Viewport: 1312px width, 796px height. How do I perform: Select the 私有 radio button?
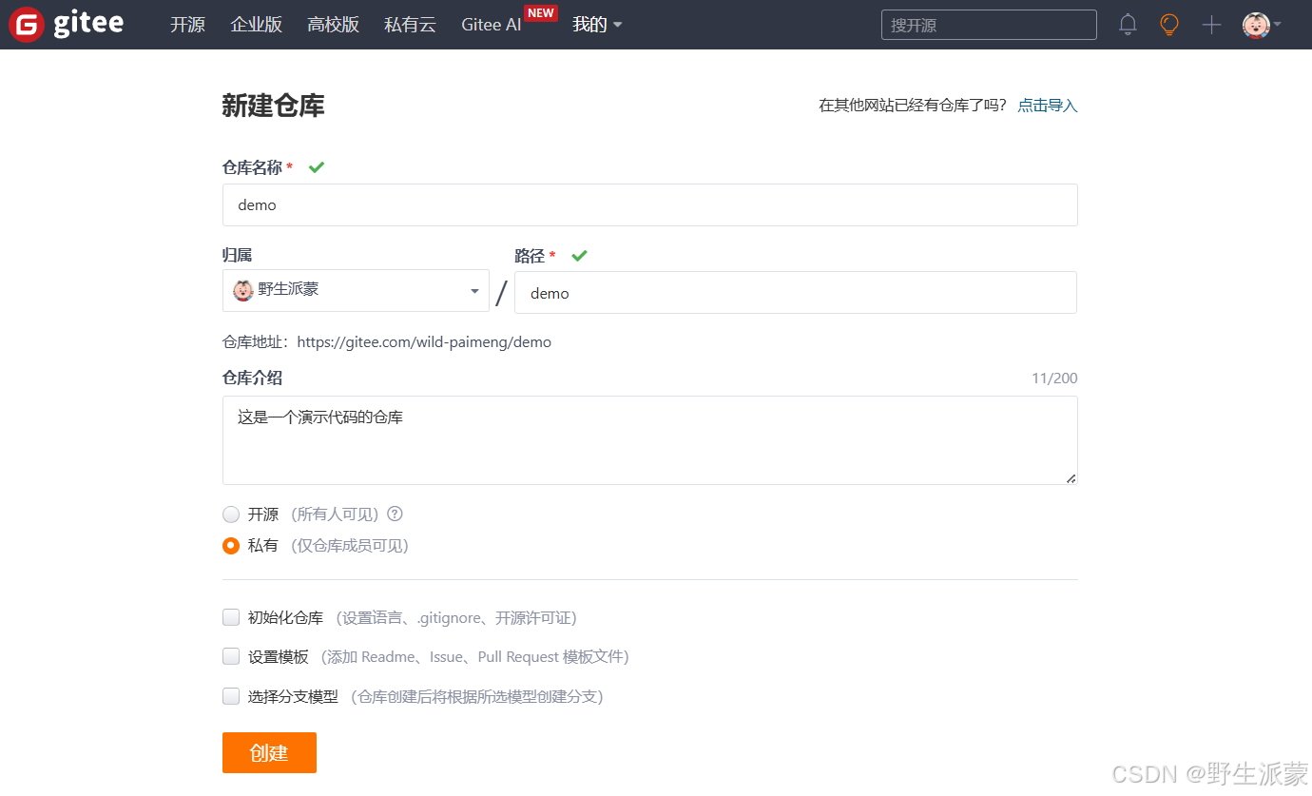(231, 546)
